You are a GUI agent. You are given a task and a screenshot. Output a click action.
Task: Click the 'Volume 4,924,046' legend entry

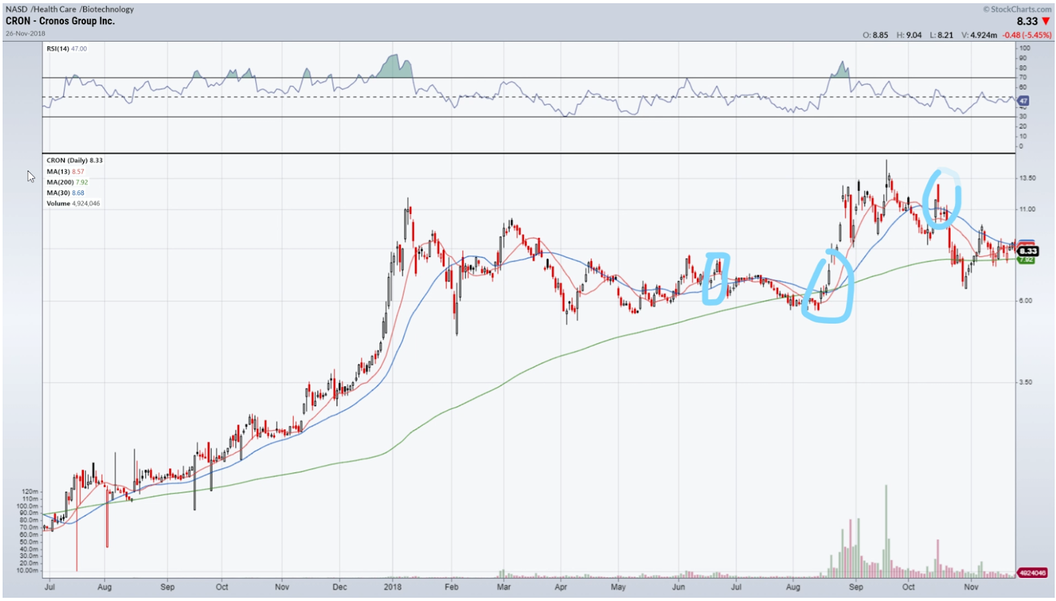pos(73,203)
